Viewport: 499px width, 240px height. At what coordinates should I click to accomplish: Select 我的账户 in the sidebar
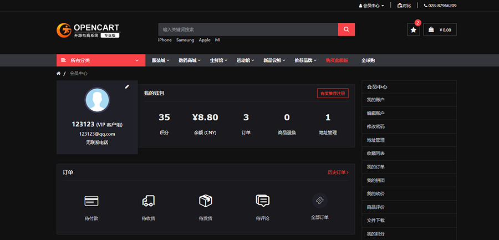[x=409, y=100]
